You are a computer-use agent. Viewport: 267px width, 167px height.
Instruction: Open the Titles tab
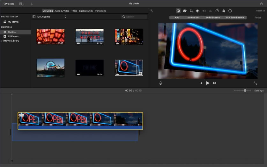74,11
